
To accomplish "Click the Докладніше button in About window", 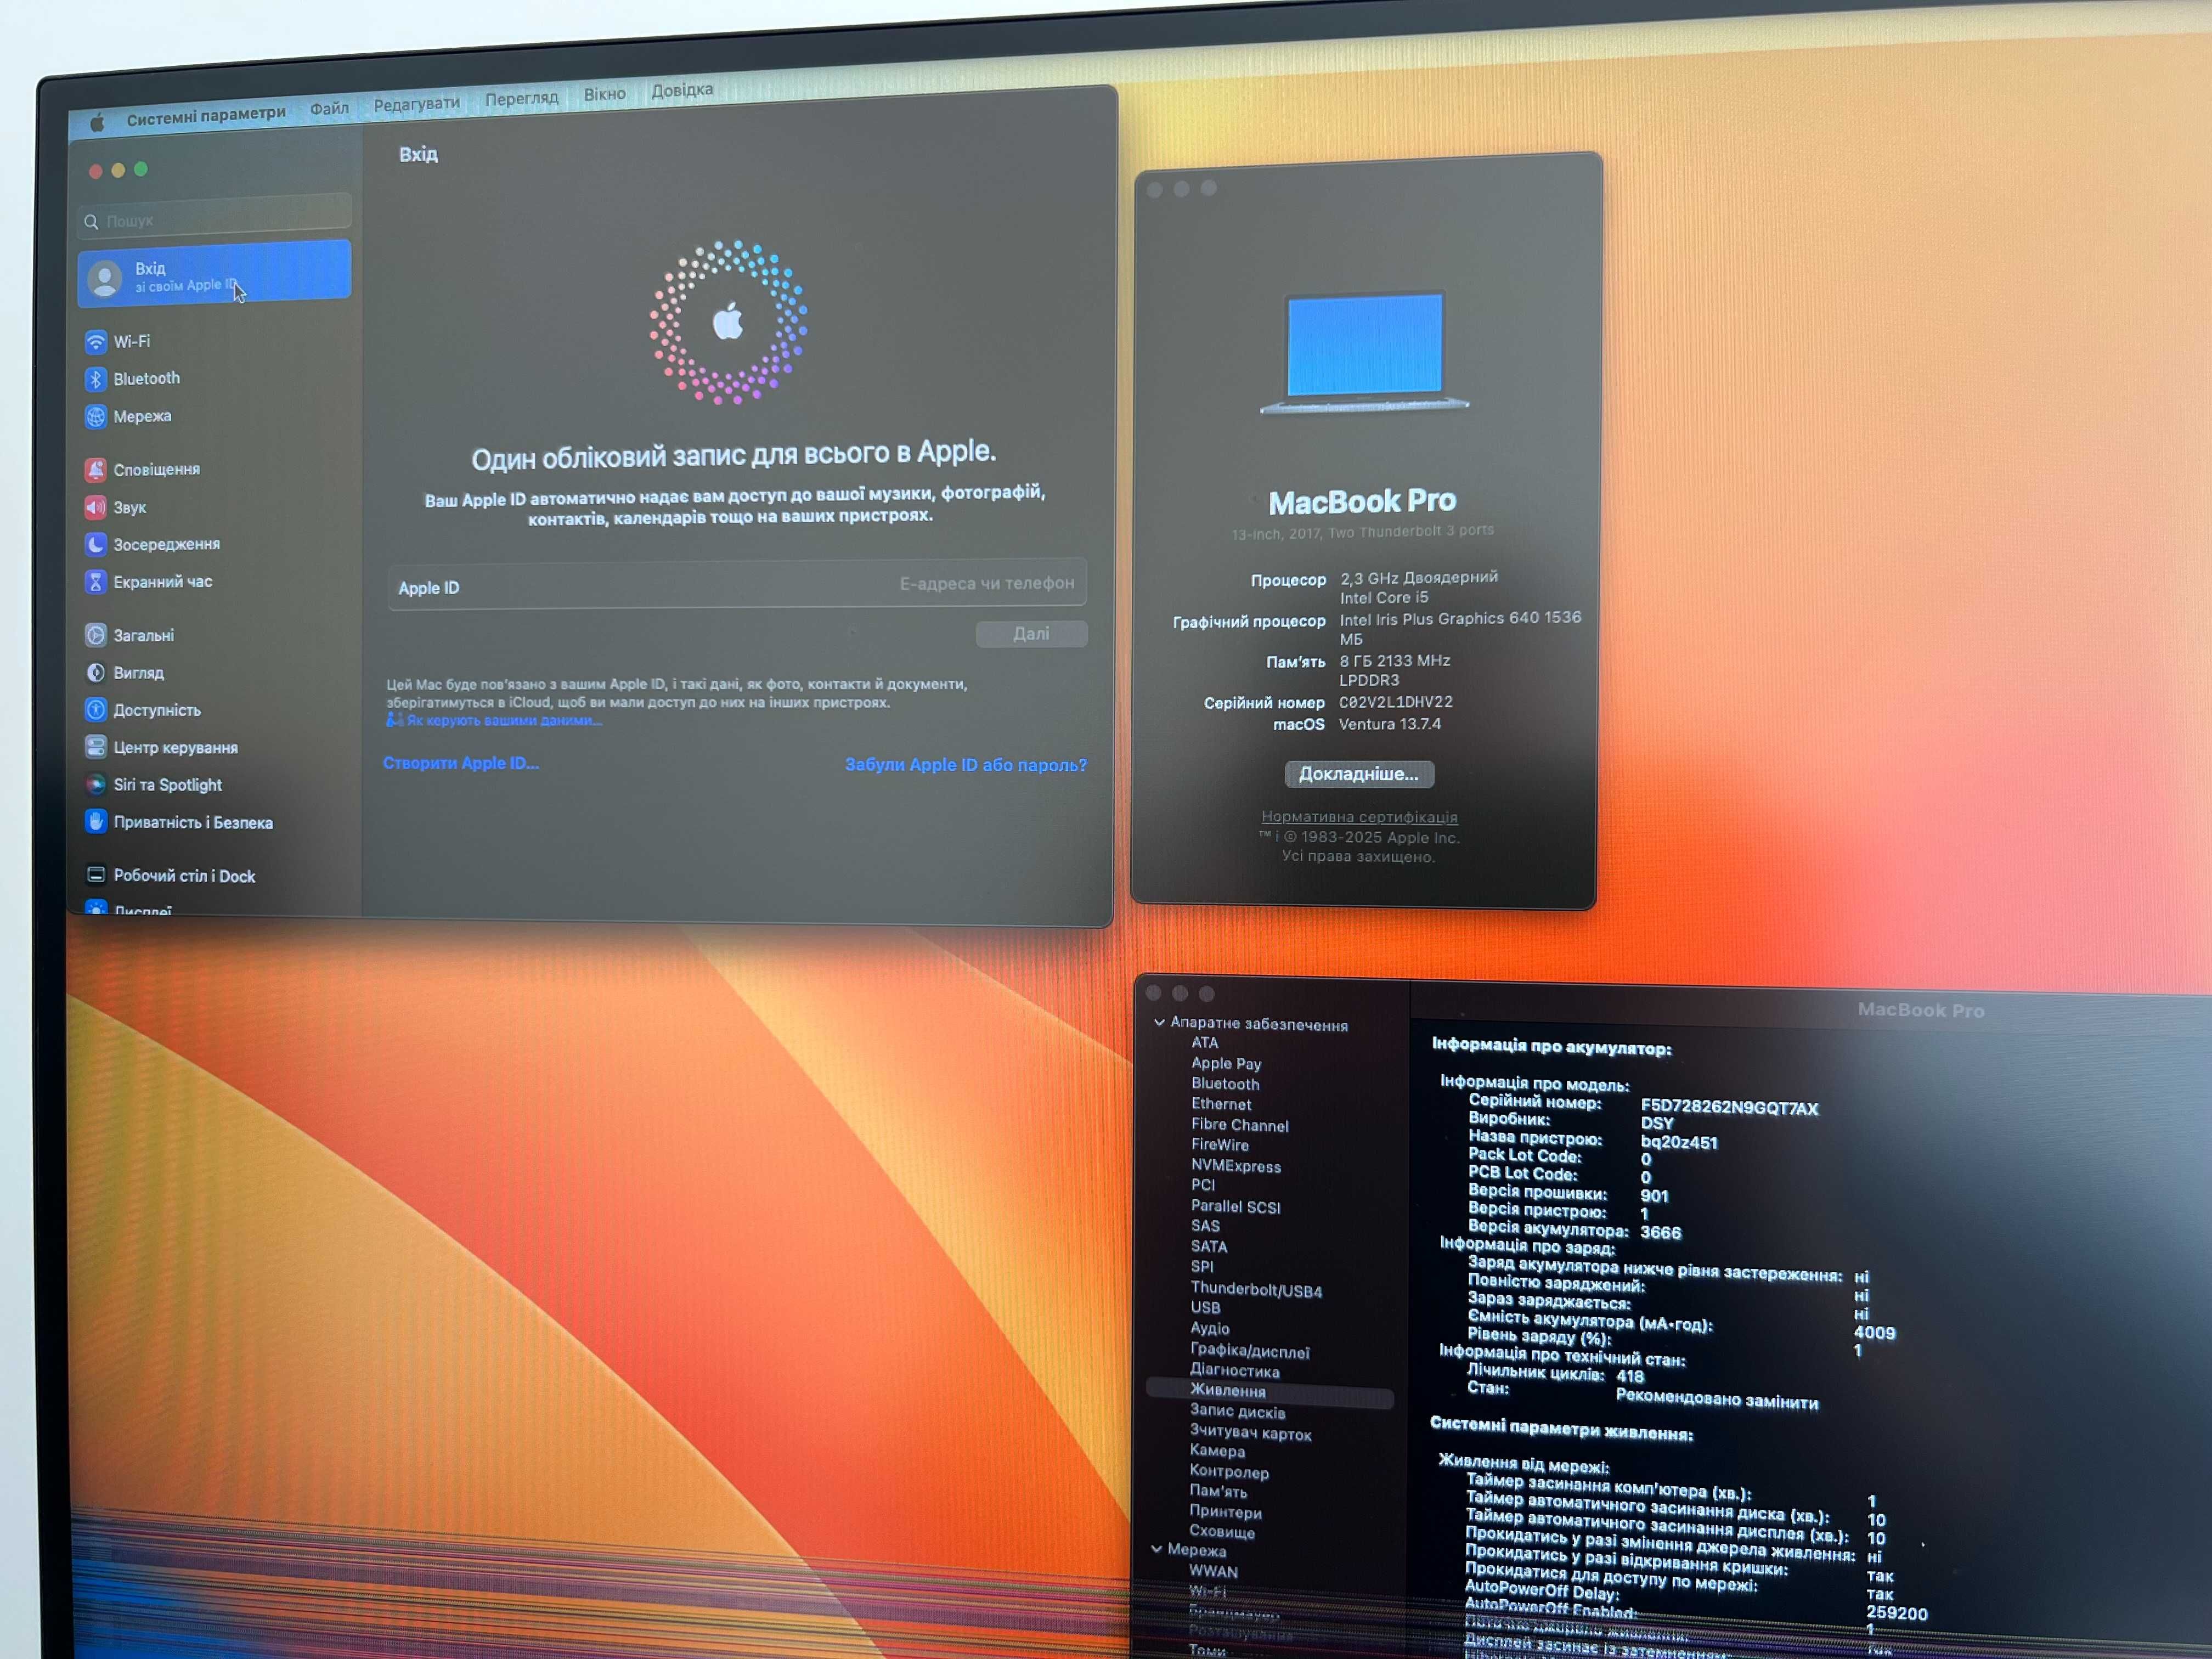I will [x=1359, y=774].
